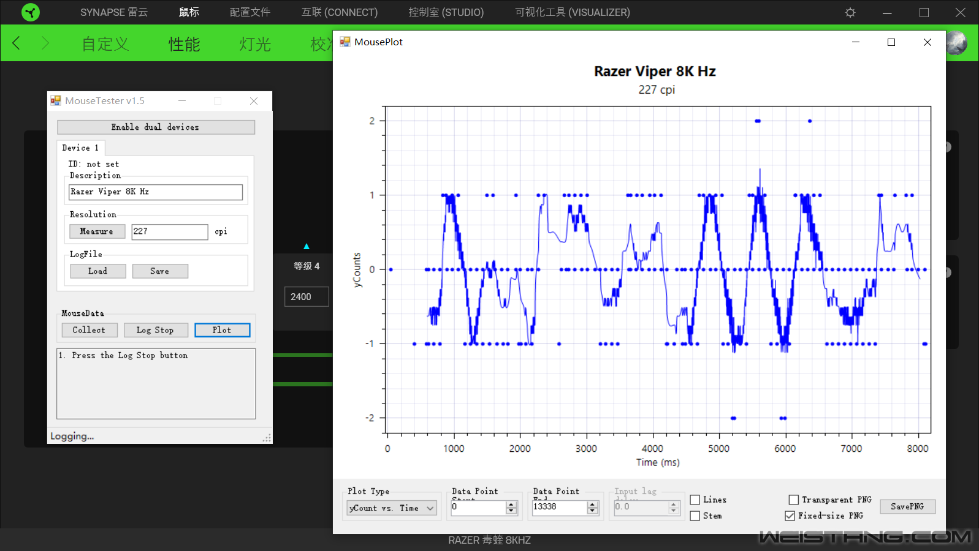Increase Data Point Start value
Viewport: 979px width, 551px height.
(512, 504)
